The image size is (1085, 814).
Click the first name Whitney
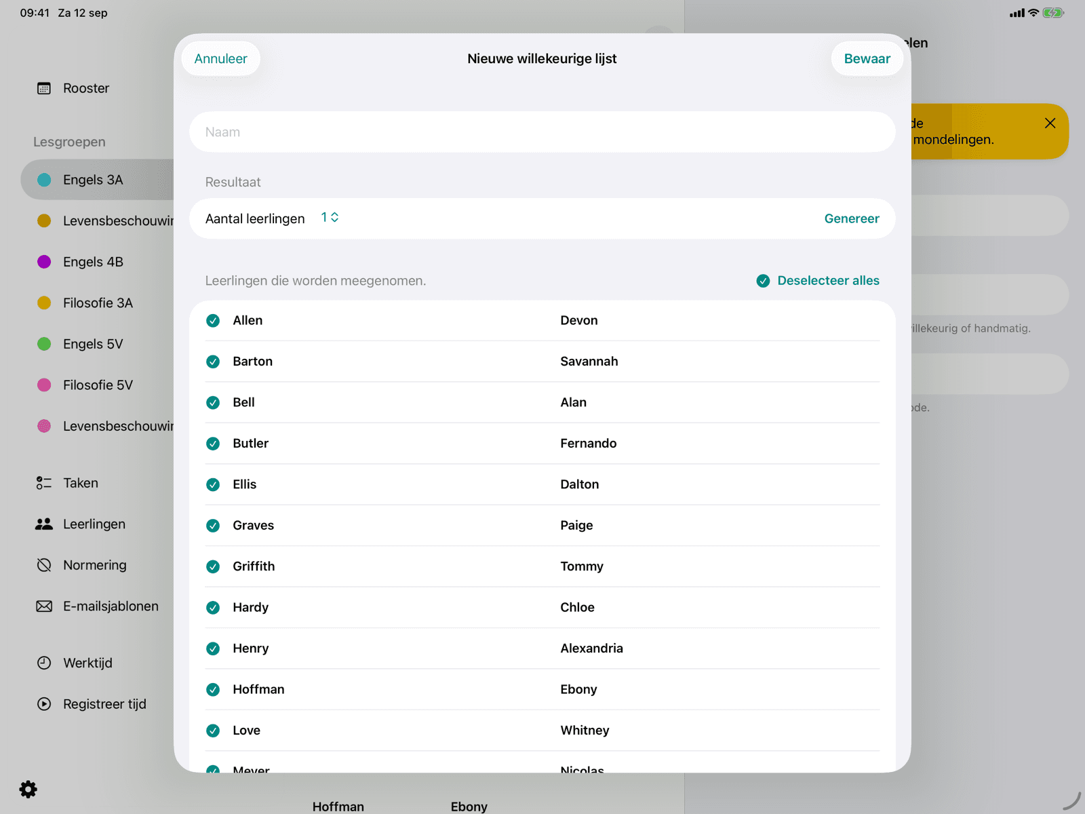click(585, 731)
